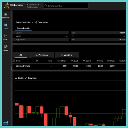Select the All tab
128x128 pixels.
[21, 55]
